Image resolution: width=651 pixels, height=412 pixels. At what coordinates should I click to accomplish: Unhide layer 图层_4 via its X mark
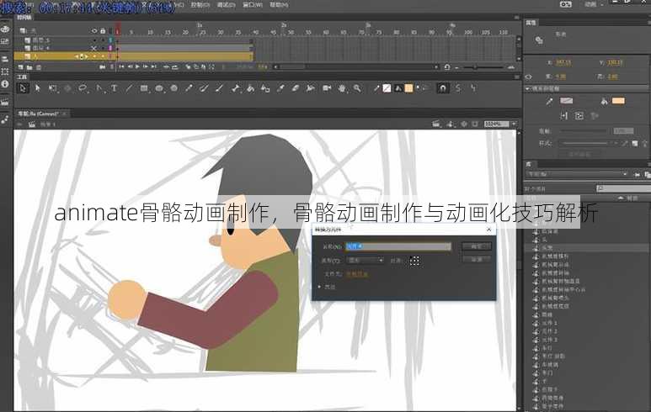(x=94, y=49)
